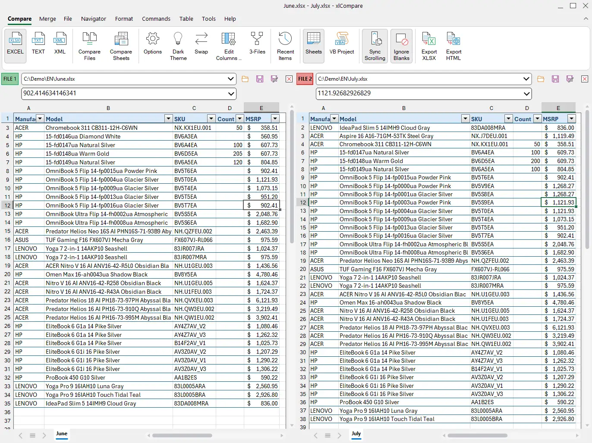The image size is (592, 443).
Task: Save FILE 1 workbook
Action: [x=260, y=79]
